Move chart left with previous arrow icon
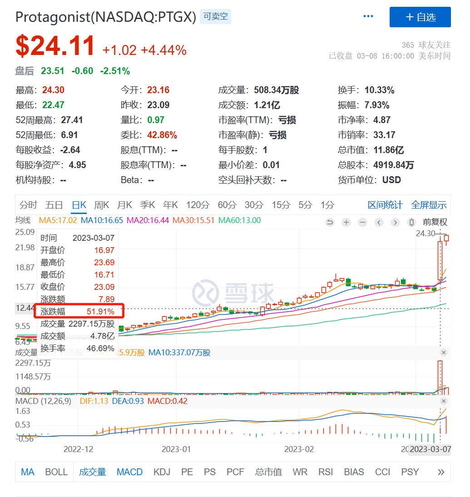470x497 pixels. (379, 223)
